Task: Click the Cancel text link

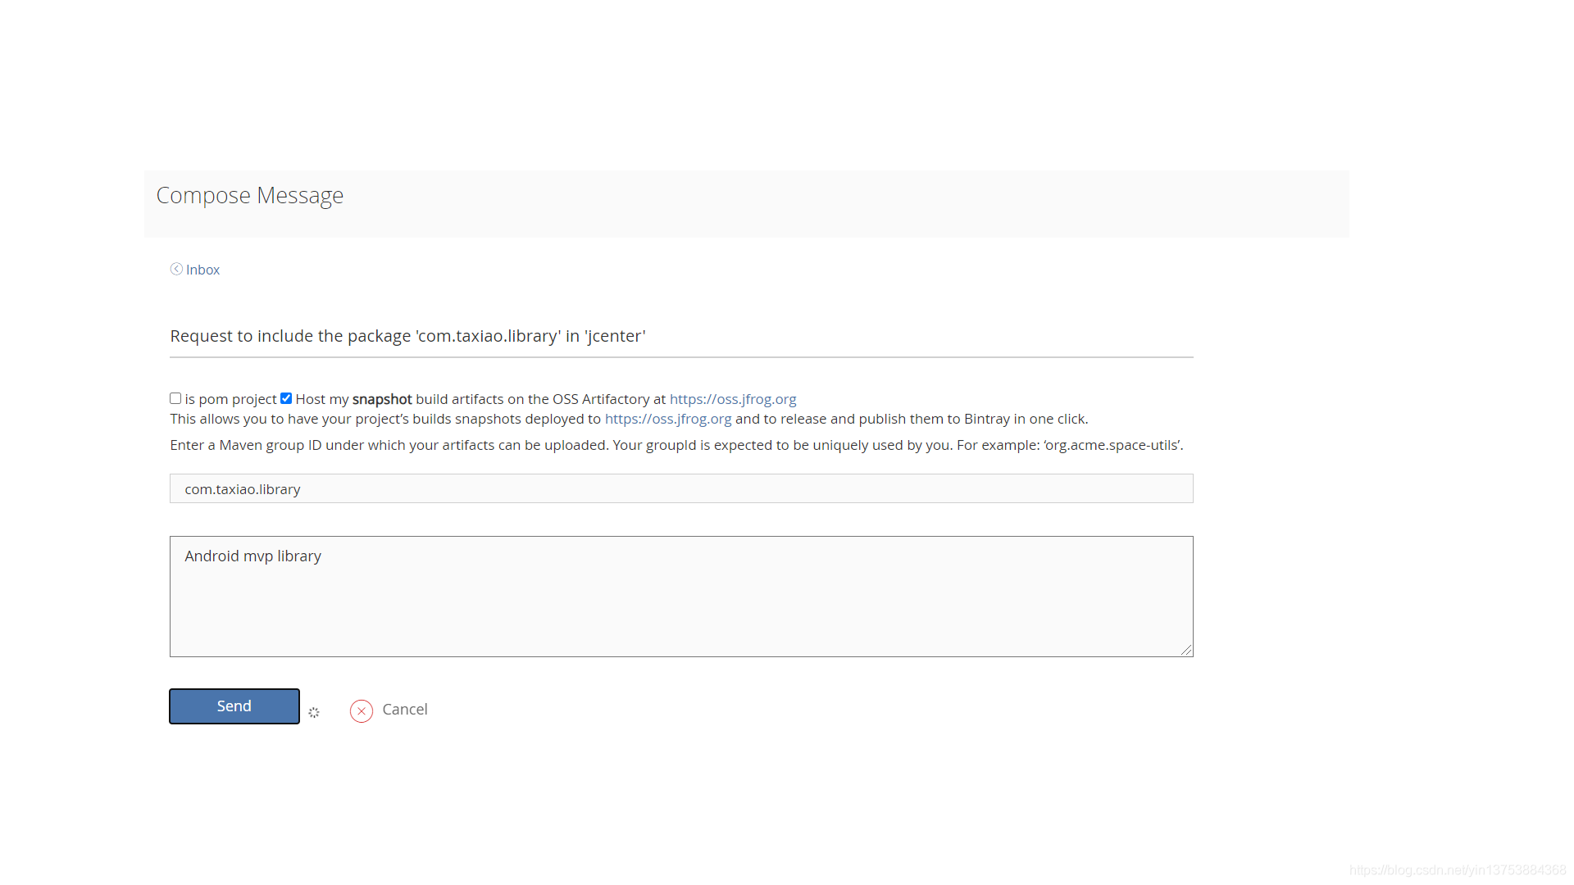Action: pyautogui.click(x=405, y=710)
